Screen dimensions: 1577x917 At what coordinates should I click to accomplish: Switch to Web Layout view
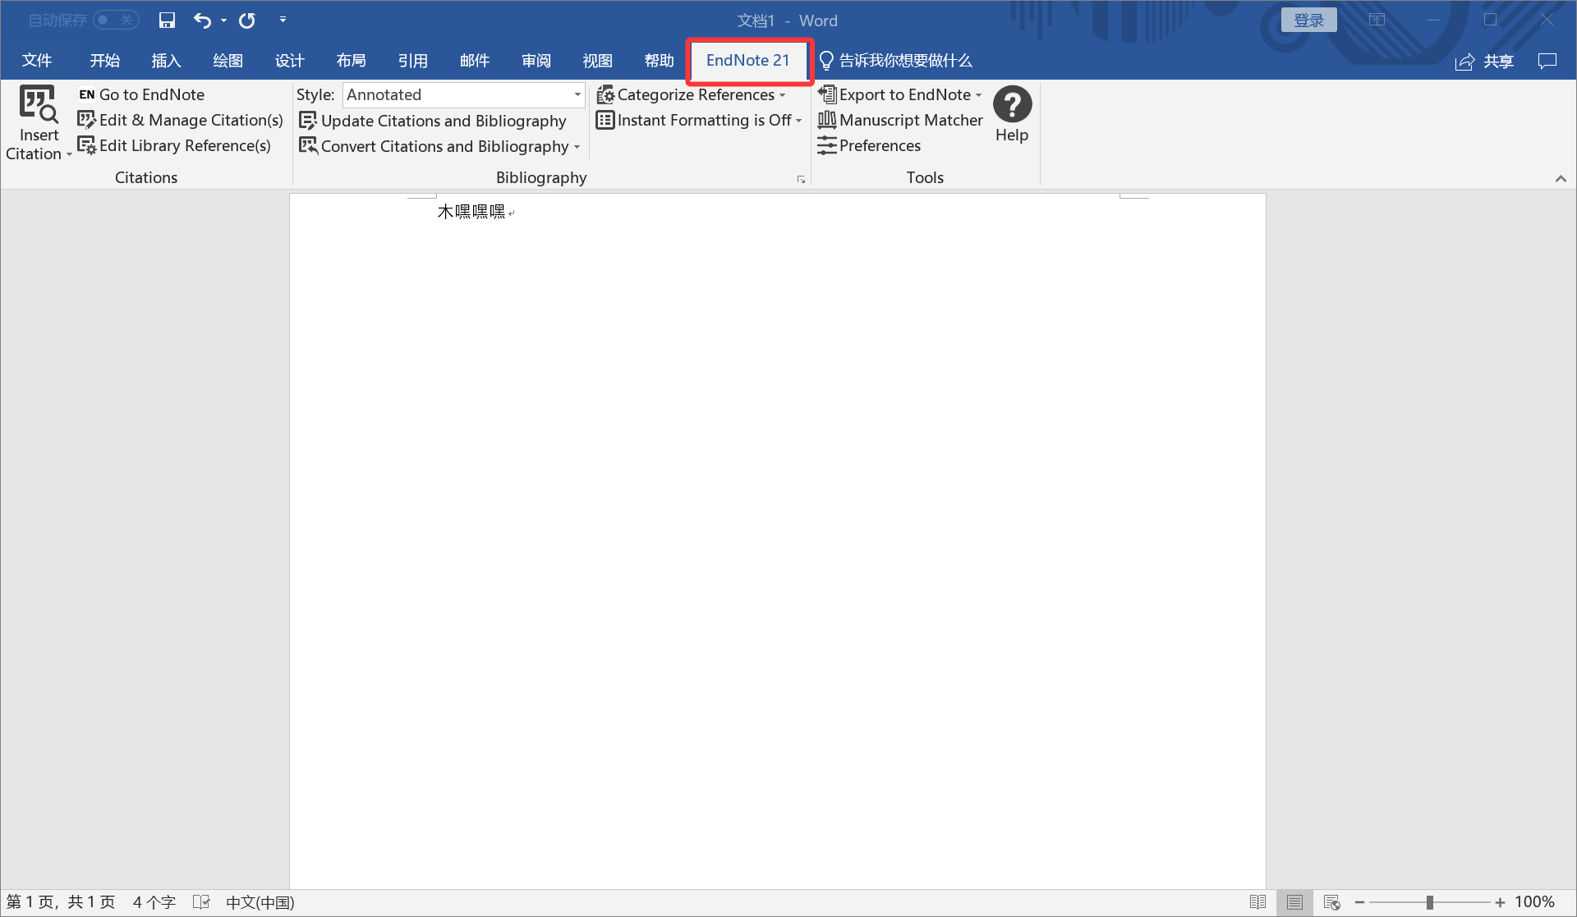pos(1332,902)
